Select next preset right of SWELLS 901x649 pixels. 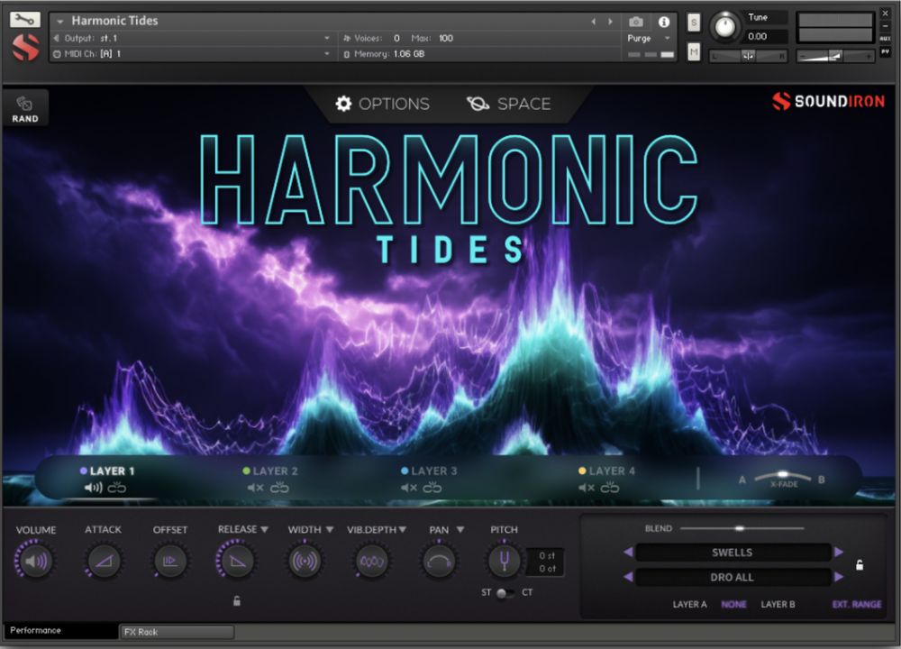pos(839,552)
